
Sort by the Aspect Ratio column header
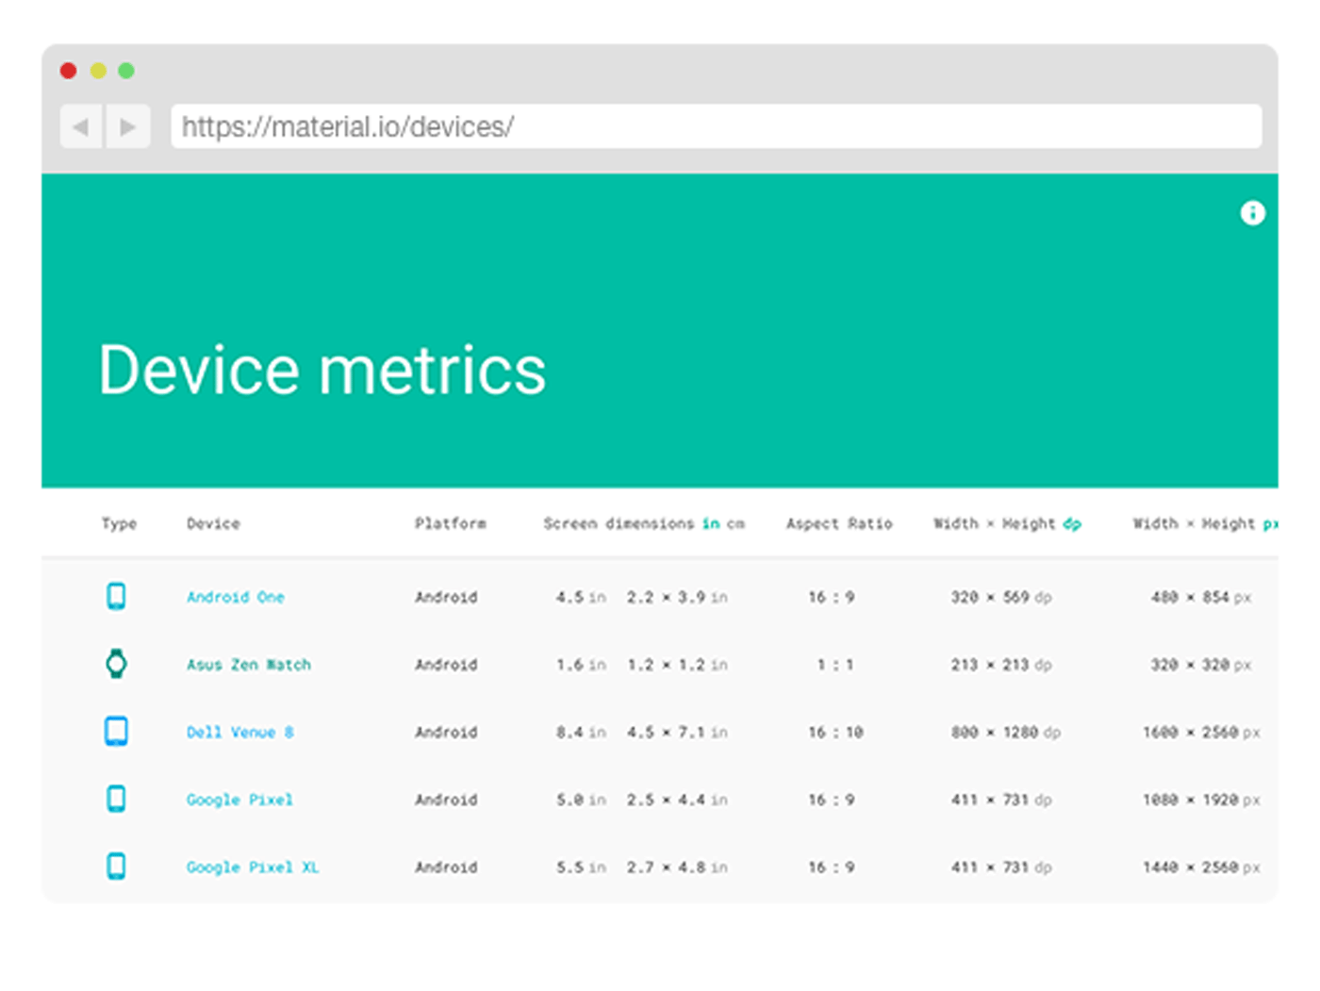(839, 523)
